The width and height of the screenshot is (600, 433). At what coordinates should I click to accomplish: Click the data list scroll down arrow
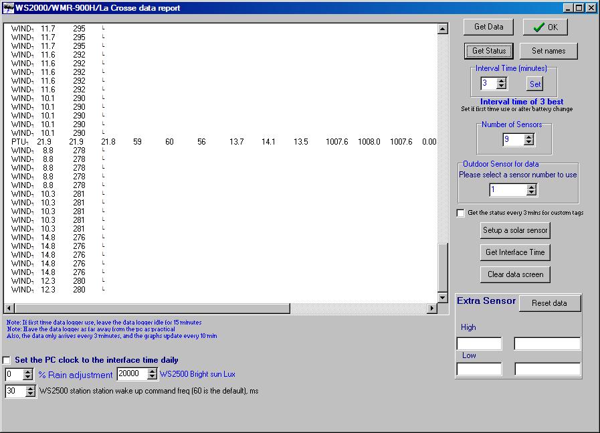[x=443, y=297]
